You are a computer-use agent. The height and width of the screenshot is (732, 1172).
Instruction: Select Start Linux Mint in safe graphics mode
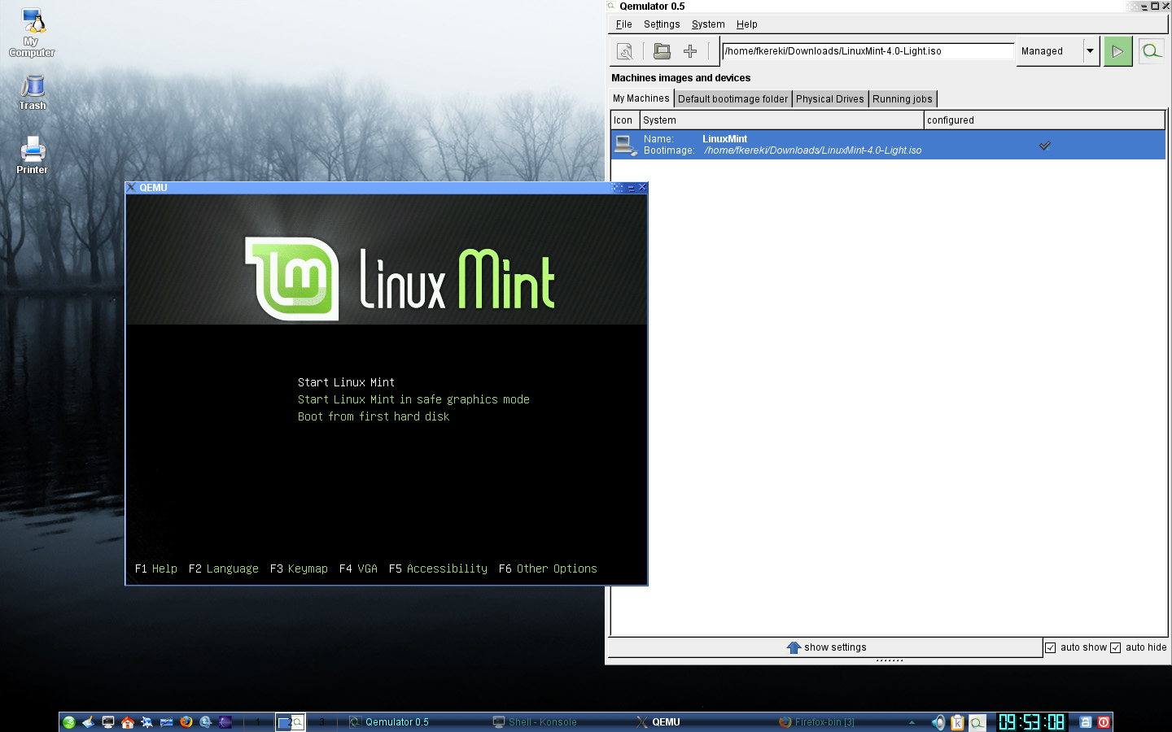(413, 399)
